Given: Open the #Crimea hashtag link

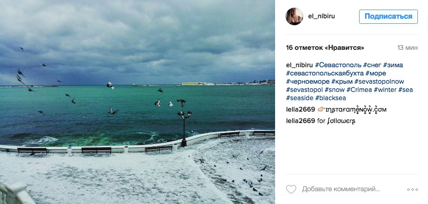Looking at the screenshot, I should pos(359,90).
